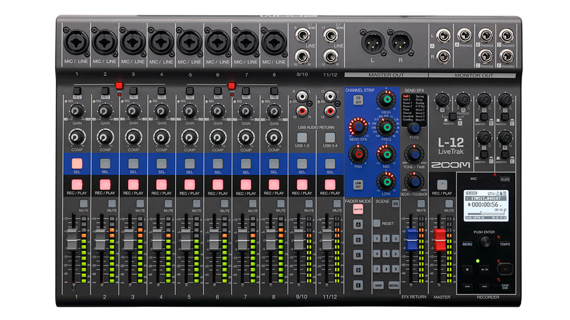Click the blue EFX RETURN fader
Screen dimensions: 570x320
coord(411,239)
